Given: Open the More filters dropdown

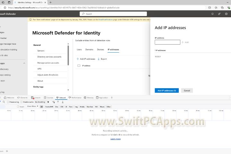Looking at the screenshot, I should tap(33, 106).
